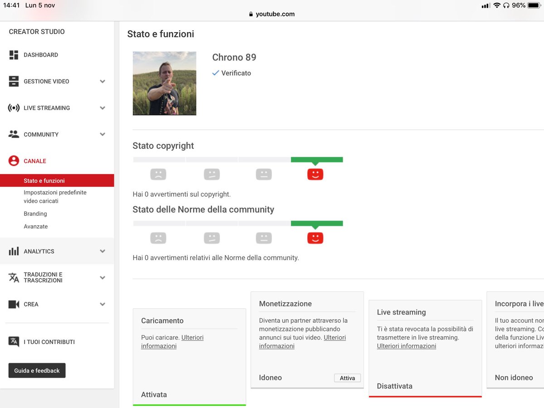The width and height of the screenshot is (544, 408).
Task: Expand the Live Streaming chevron
Action: pos(102,108)
